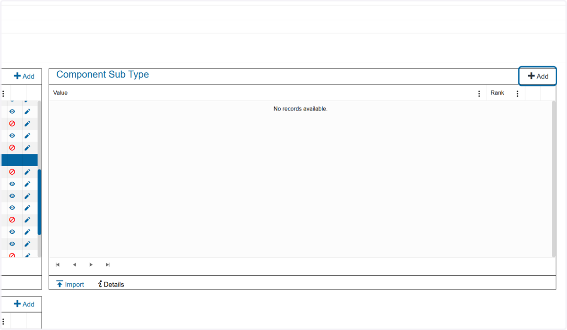Screen dimensions: 567x330
Task: Go to the first page of records
Action: [58, 265]
